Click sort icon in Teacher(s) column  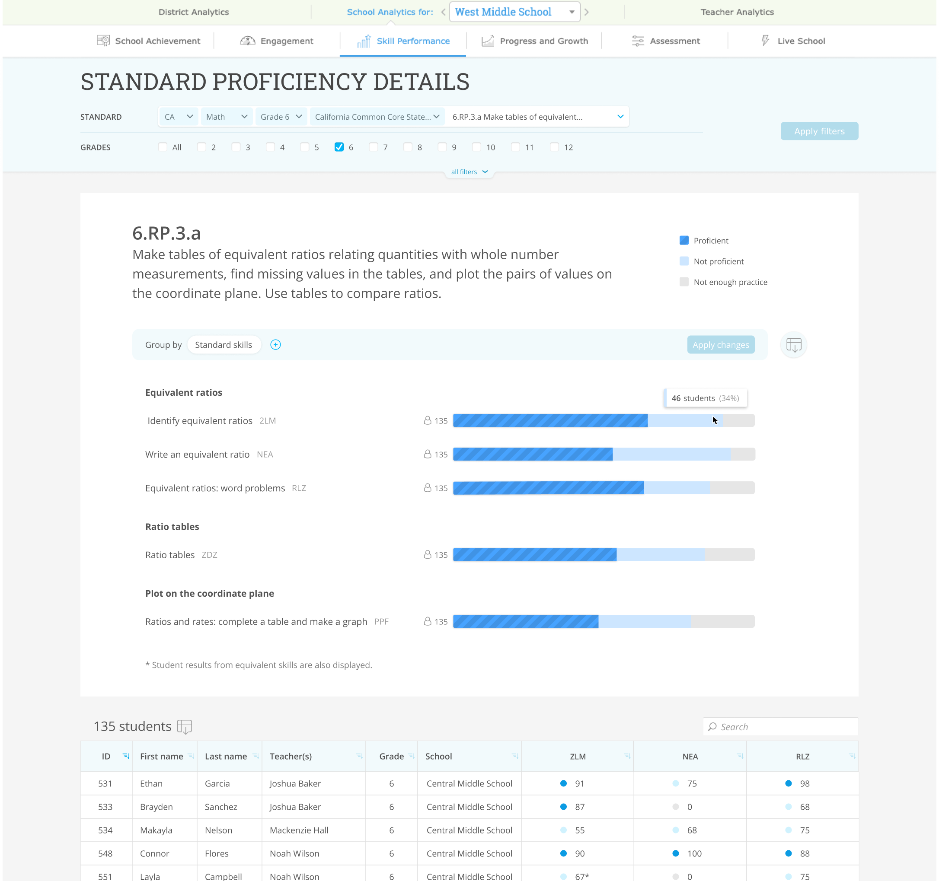point(359,757)
